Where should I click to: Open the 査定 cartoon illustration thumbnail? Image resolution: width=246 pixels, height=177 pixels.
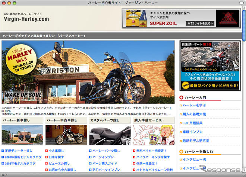click(x=154, y=135)
